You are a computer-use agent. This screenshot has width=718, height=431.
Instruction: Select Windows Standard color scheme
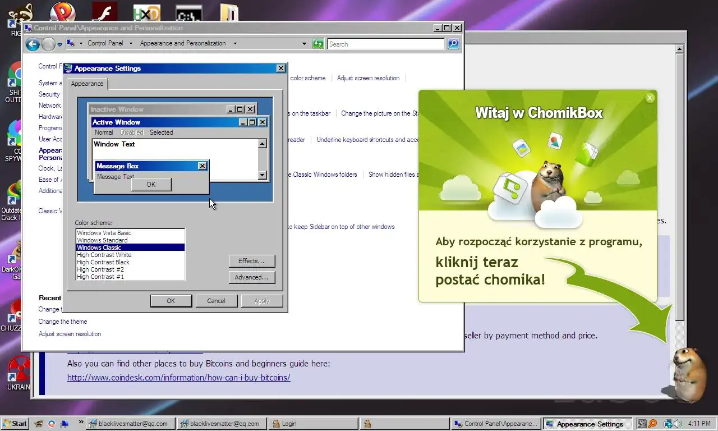pyautogui.click(x=130, y=240)
